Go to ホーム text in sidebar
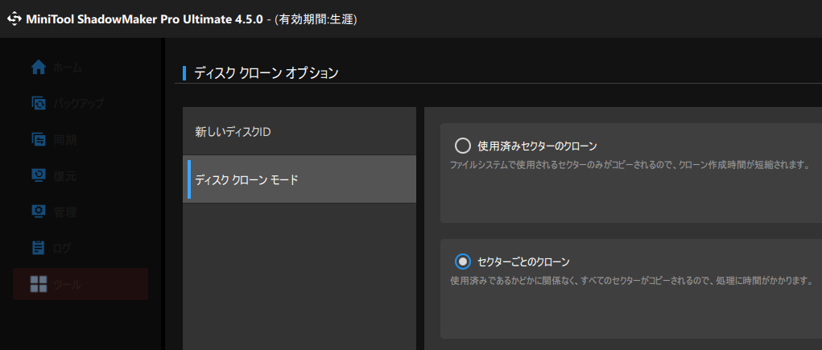 [67, 68]
